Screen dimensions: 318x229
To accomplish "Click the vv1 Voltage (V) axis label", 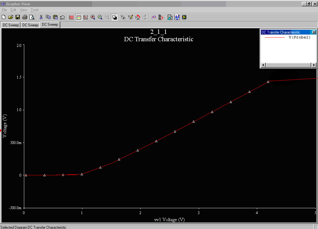I will (x=169, y=220).
